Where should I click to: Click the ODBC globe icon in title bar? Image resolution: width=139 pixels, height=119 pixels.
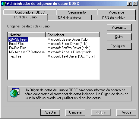tap(4, 4)
